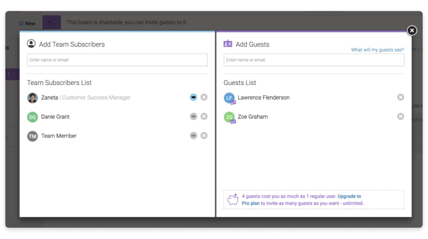
Task: Click the piggy bank guest cost icon
Action: [x=233, y=200]
